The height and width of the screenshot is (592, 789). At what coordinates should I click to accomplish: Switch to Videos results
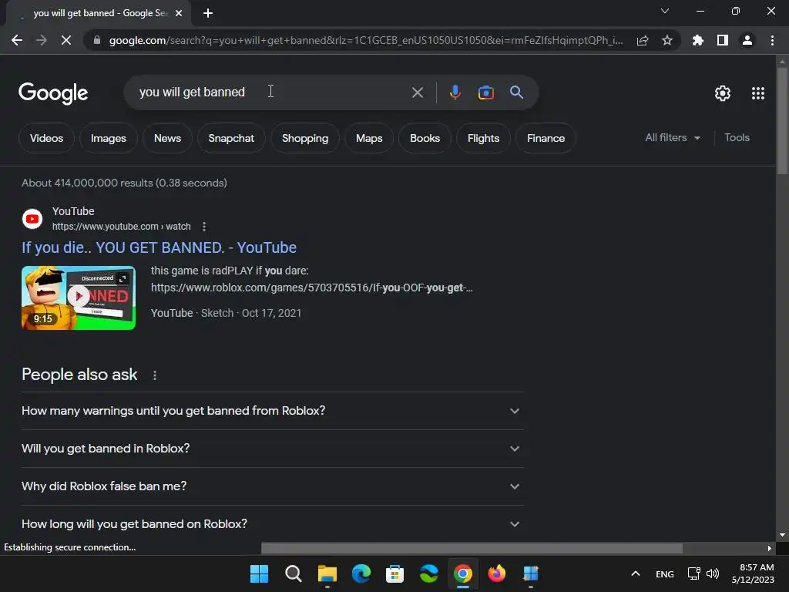46,138
